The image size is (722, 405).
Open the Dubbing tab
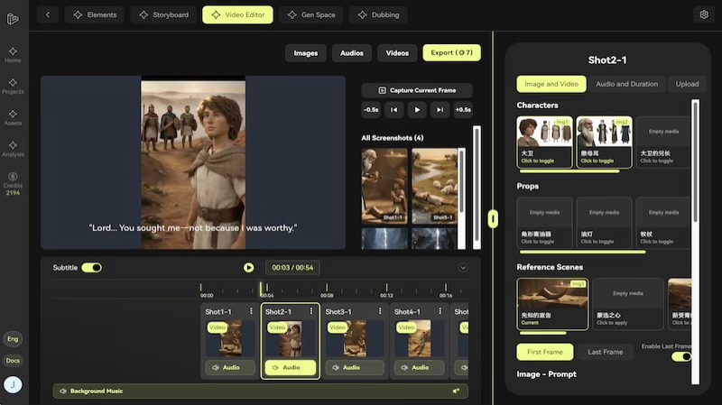(378, 14)
